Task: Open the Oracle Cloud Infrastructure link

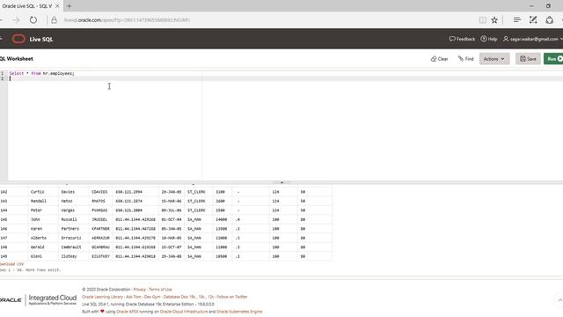Action: tap(184, 312)
